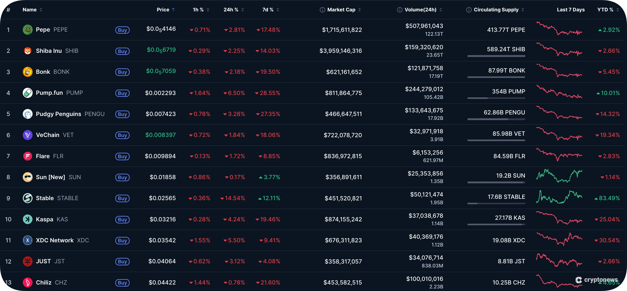Click the Pepe frog logo
This screenshot has height=291, width=627.
(x=28, y=29)
